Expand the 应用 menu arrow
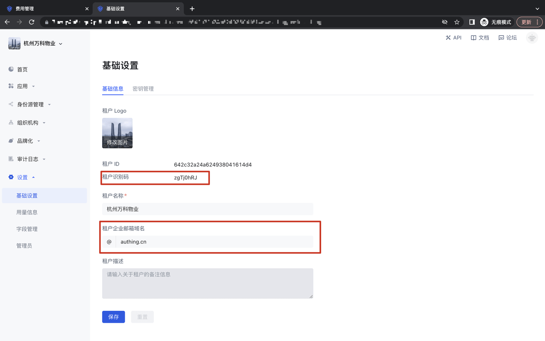Screen dimensions: 545x341 tap(34, 86)
